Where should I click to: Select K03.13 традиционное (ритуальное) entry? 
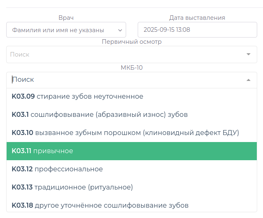click(x=72, y=187)
